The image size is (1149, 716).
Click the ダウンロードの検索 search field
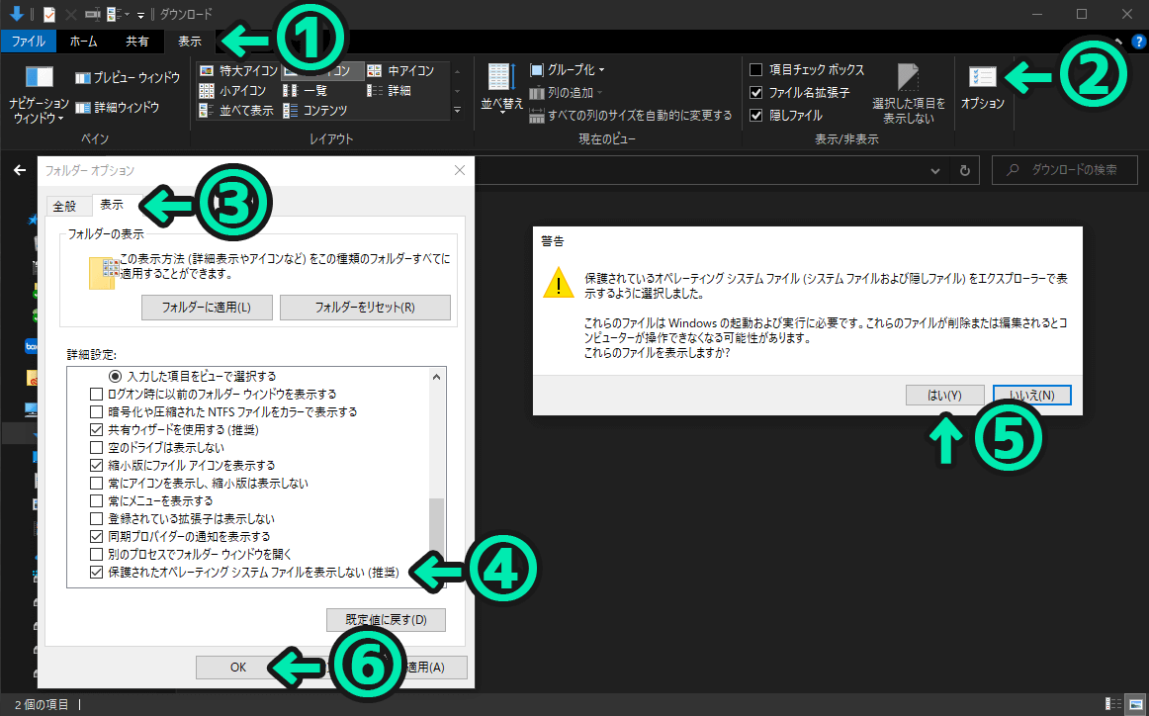(x=1065, y=169)
